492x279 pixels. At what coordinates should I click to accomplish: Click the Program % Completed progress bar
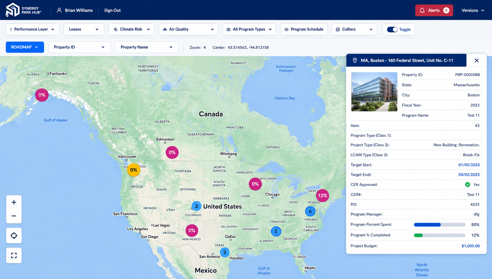(x=440, y=236)
